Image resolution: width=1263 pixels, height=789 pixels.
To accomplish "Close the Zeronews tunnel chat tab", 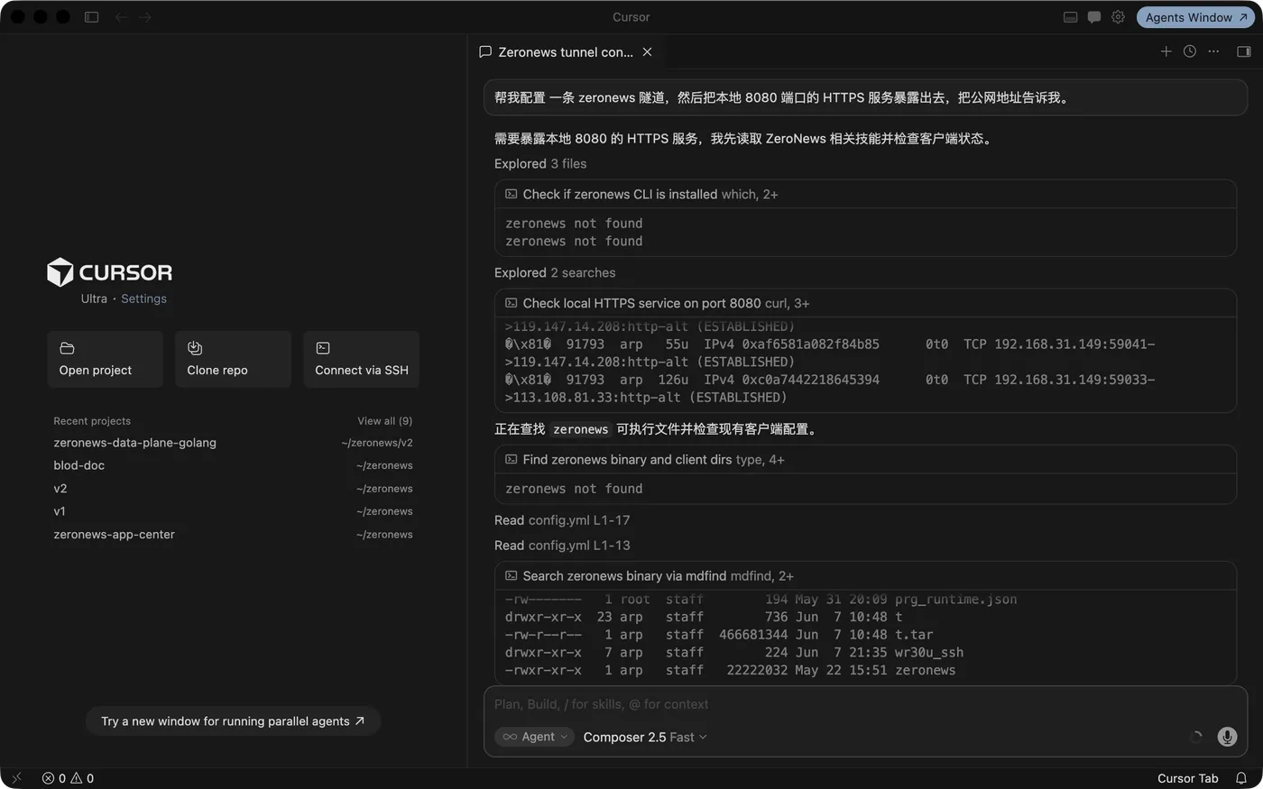I will (647, 52).
